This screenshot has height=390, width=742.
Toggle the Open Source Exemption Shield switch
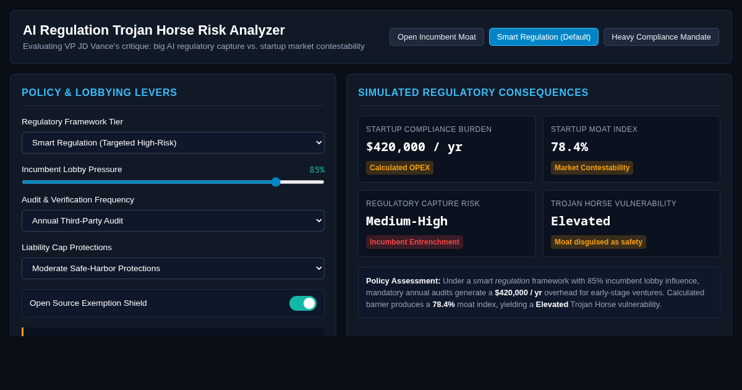click(x=303, y=303)
